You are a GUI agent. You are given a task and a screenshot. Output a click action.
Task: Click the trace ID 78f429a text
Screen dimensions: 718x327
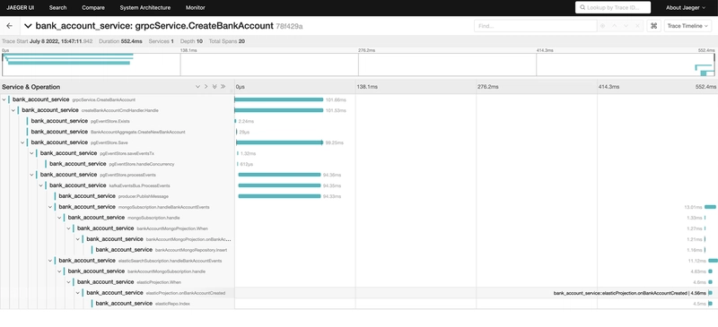point(289,27)
